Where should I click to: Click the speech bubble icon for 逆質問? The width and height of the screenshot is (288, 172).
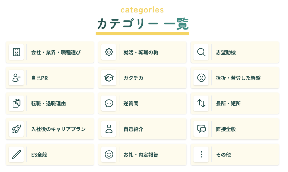[x=109, y=103]
